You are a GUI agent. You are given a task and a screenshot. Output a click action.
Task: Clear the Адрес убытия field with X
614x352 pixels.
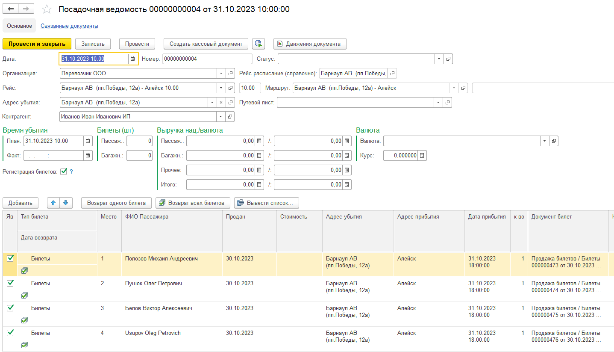click(x=221, y=103)
